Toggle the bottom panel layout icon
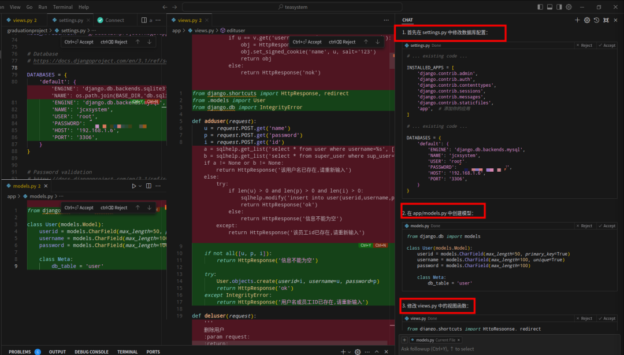 (549, 7)
